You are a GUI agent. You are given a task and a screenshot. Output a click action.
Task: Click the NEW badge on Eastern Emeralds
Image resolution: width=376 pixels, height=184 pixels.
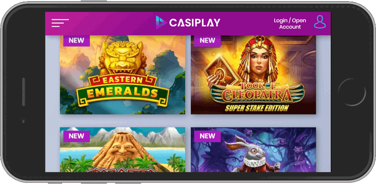tap(76, 41)
